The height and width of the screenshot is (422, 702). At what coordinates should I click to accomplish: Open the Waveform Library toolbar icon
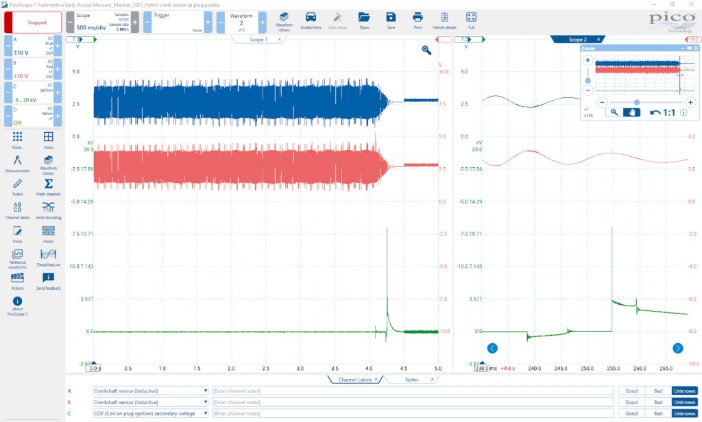coord(283,21)
